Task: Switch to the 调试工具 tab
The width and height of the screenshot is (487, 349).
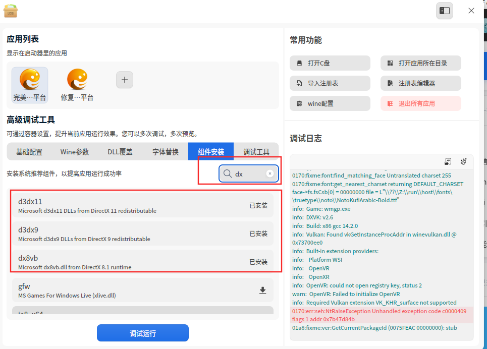Action: 256,152
